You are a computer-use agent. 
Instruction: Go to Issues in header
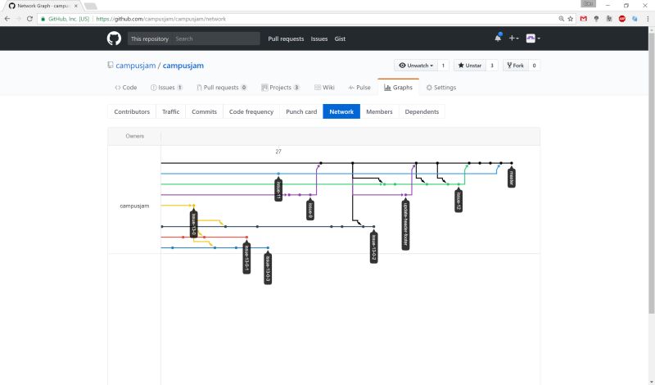(x=319, y=38)
